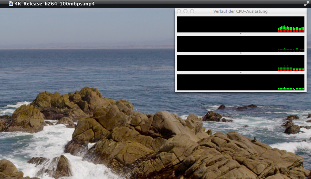The width and height of the screenshot is (311, 179).
Task: Zoom the CPU-Auslastung history window
Action: pos(192,11)
